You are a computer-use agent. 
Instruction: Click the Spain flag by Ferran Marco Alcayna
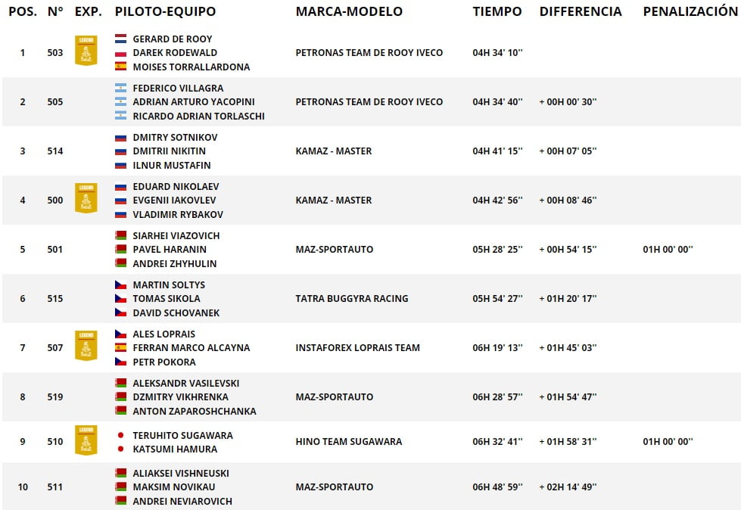click(x=121, y=347)
